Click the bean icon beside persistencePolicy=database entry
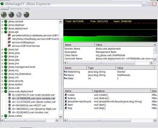158x128 pixels. coord(9,35)
